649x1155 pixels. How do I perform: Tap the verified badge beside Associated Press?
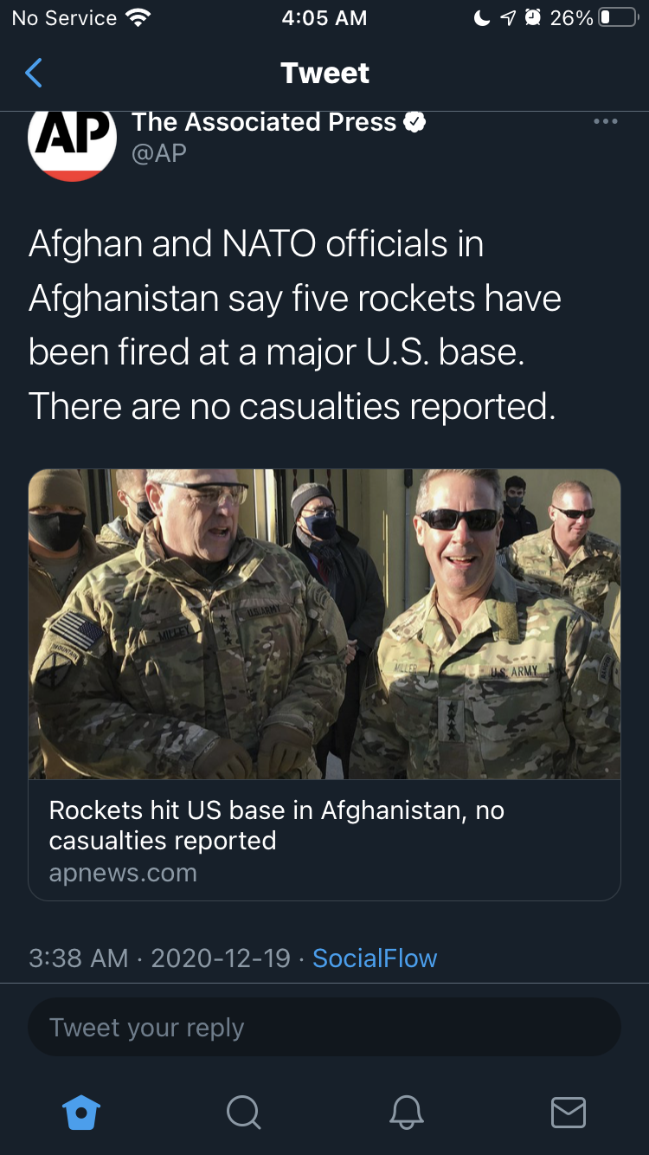click(x=415, y=122)
